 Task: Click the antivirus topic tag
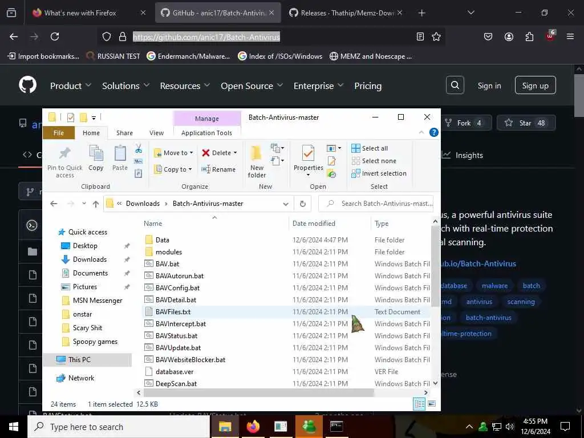tap(479, 302)
